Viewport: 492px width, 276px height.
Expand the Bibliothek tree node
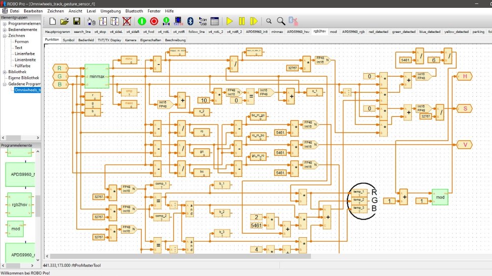[x=5, y=72]
